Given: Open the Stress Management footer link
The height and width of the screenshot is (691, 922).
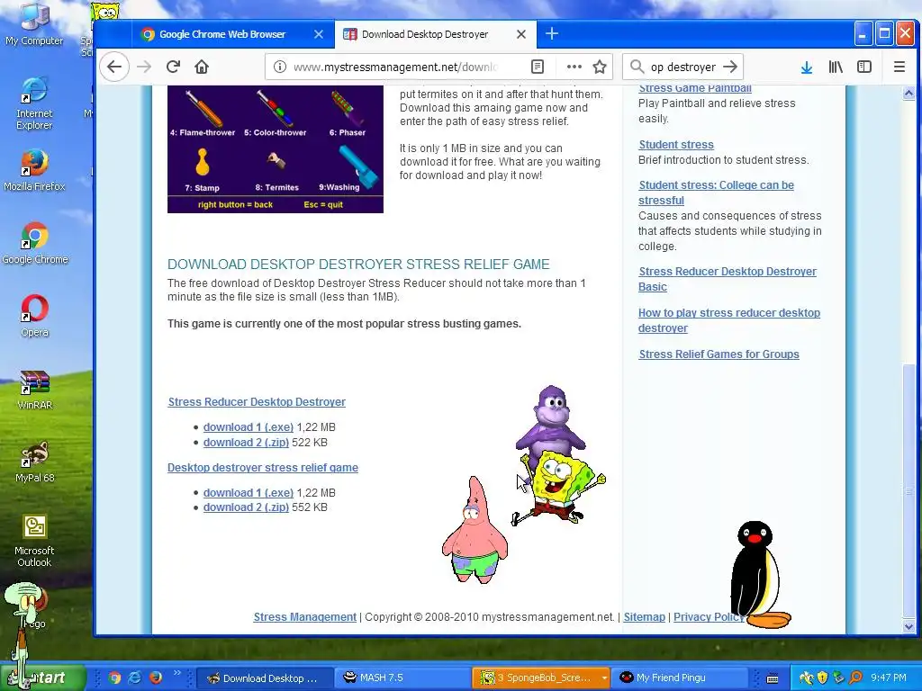Looking at the screenshot, I should click(304, 617).
